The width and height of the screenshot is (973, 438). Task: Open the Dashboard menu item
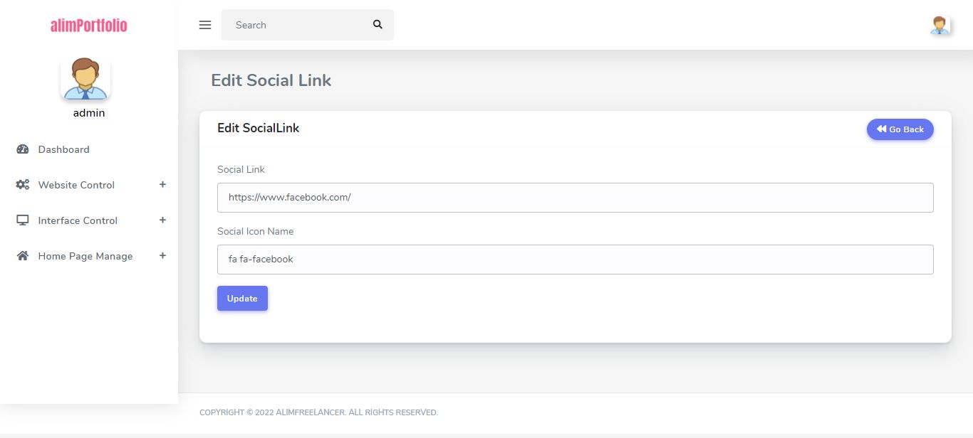pos(64,149)
